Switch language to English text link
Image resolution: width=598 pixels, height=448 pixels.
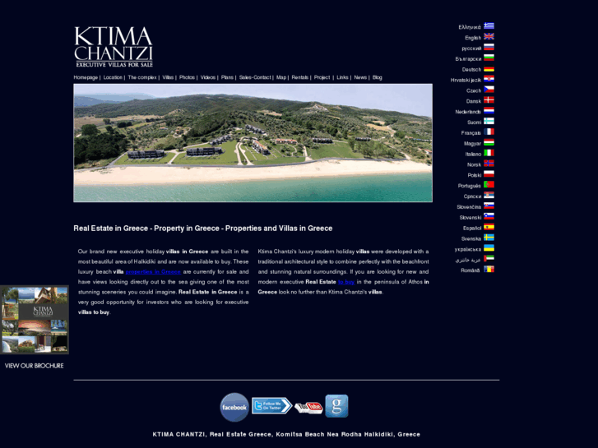(473, 38)
